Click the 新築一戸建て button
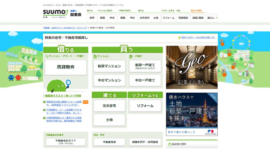This screenshot has height=150, width=270. coord(145,66)
